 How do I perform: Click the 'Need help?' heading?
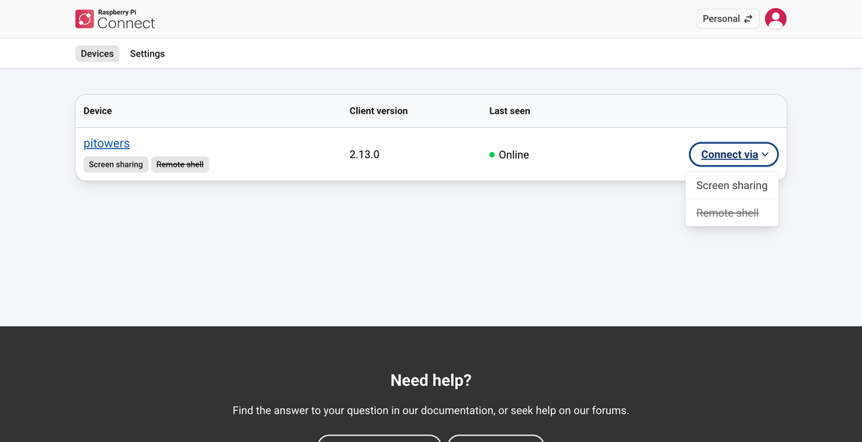pos(431,381)
